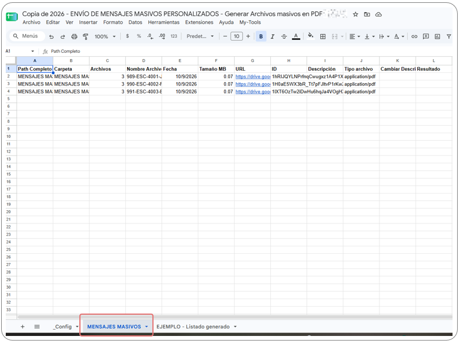Open the My-Tools custom menu
This screenshot has width=460, height=344.
tap(250, 22)
